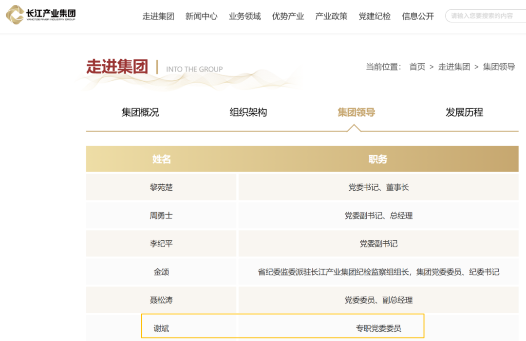The image size is (526, 341).
Task: Click the 走进集团 red page heading
Action: click(117, 66)
